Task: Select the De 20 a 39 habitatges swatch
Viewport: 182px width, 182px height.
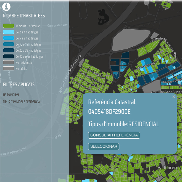Action: point(9,50)
